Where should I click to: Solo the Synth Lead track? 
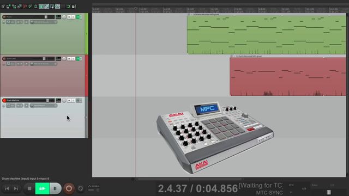[73, 59]
